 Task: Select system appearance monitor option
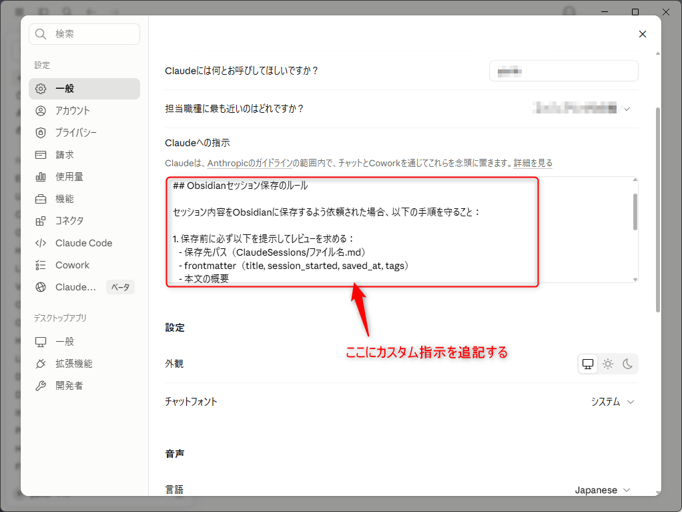click(588, 364)
